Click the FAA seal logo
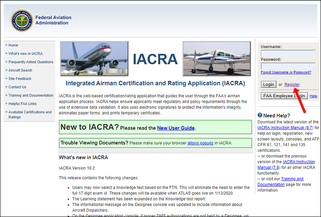 click(22, 20)
